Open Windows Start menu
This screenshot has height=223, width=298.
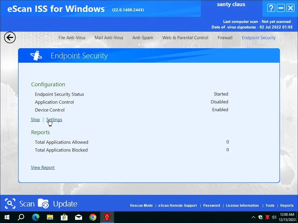click(x=7, y=217)
